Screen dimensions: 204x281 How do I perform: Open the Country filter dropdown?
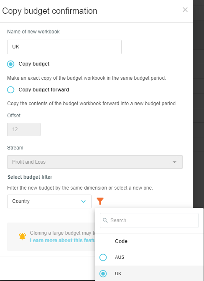49,201
